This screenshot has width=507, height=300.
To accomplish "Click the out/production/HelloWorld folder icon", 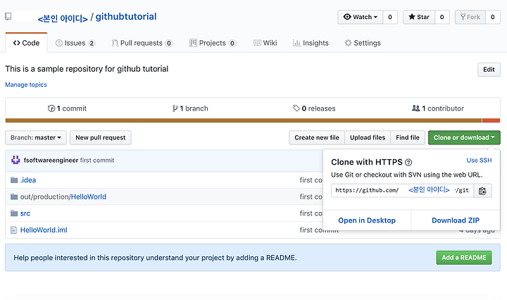I will click(14, 196).
